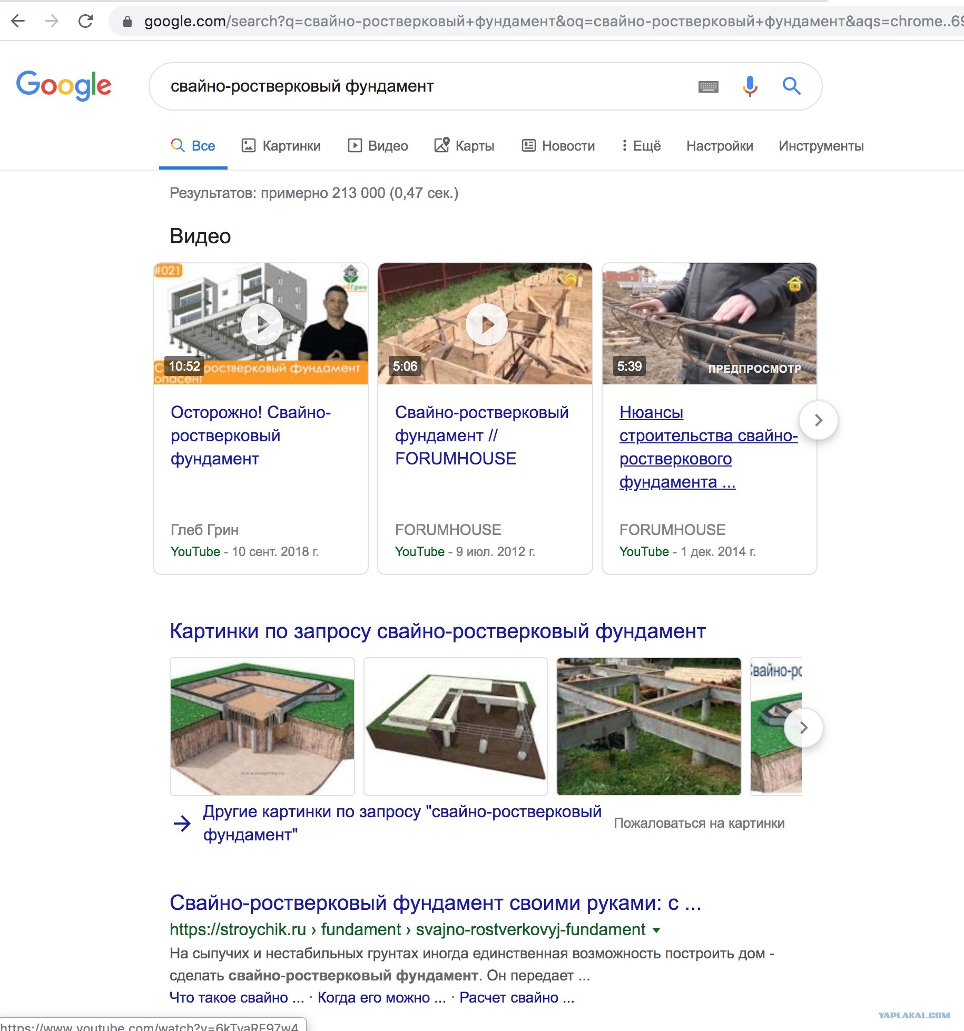Select the Все tab
Viewport: 964px width, 1031px height.
click(x=193, y=146)
